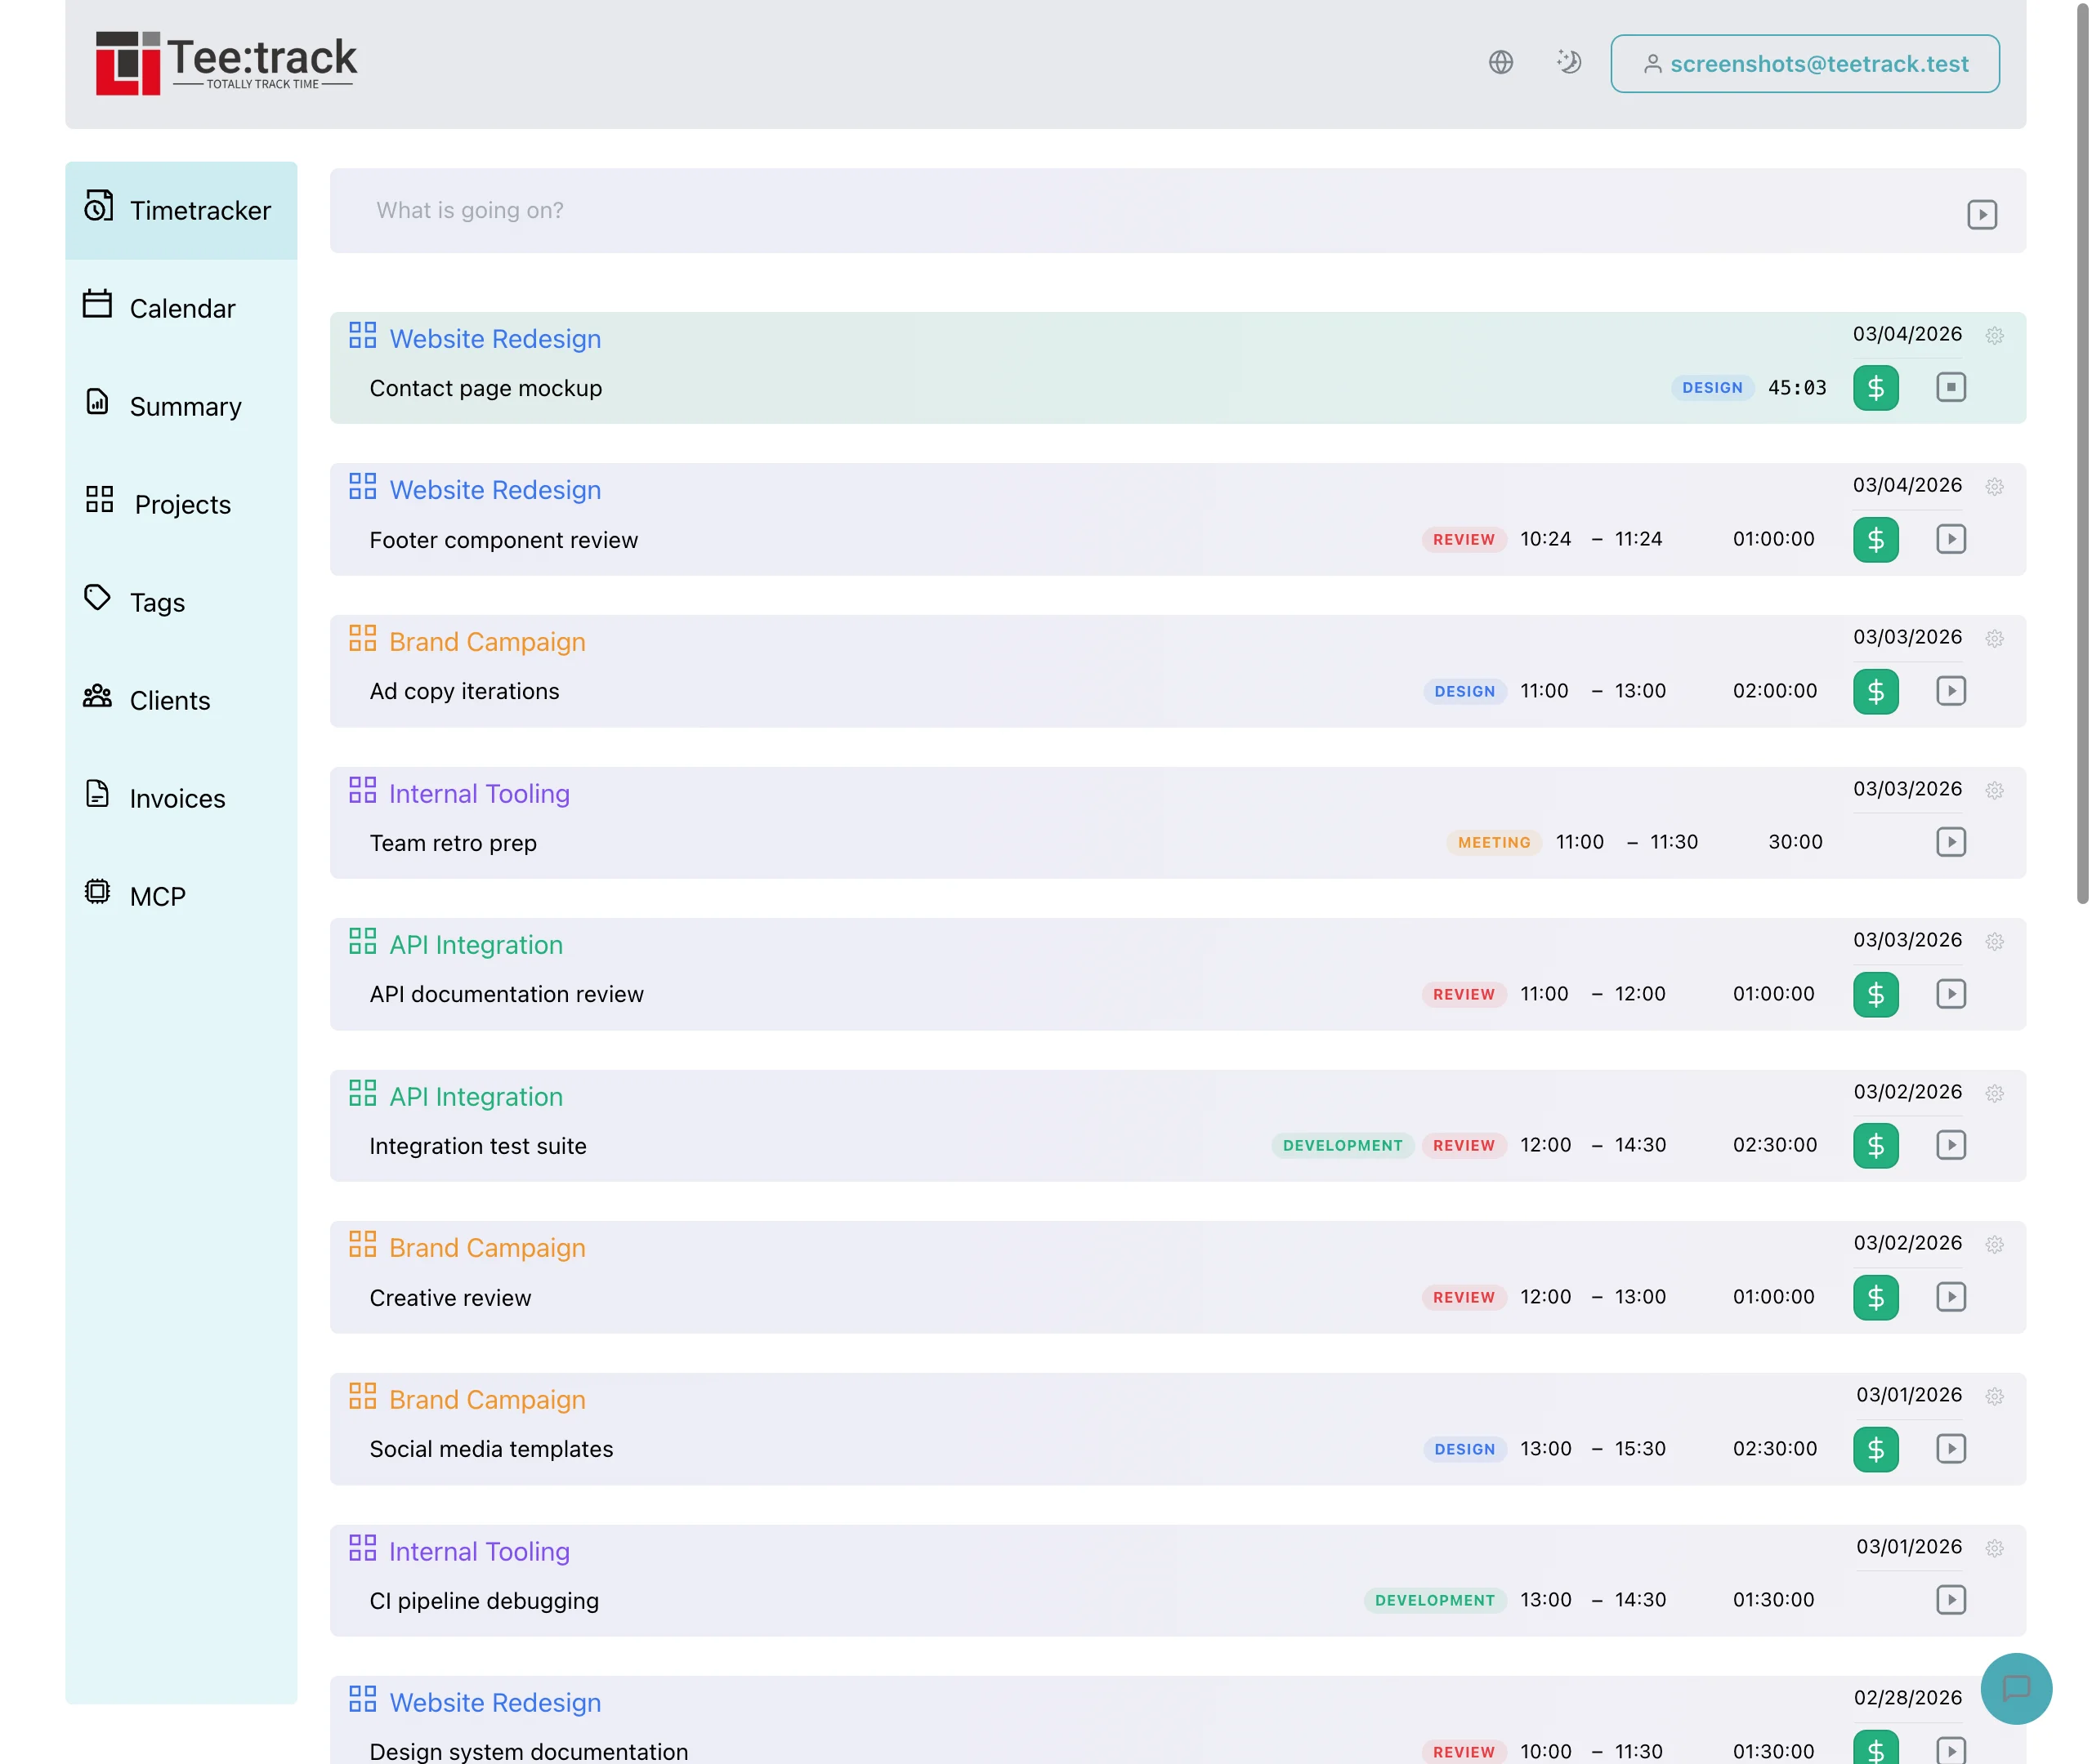Open the account menu for screenshots@teetrack.test
The image size is (2092, 1764).
[x=1804, y=63]
